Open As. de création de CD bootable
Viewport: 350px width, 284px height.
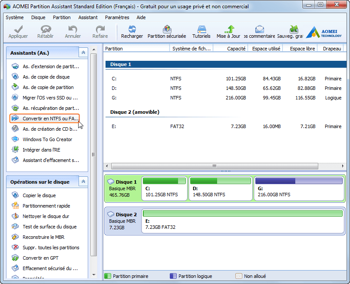tap(45, 129)
